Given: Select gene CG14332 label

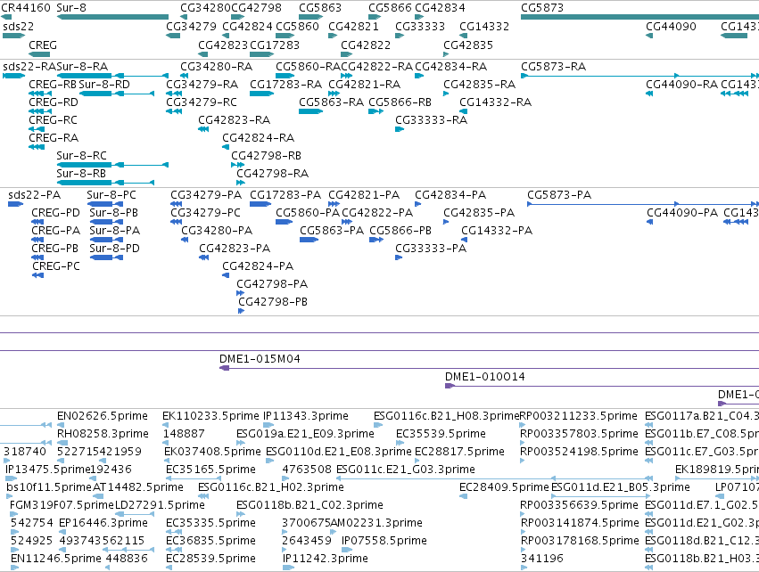Looking at the screenshot, I should (x=484, y=26).
